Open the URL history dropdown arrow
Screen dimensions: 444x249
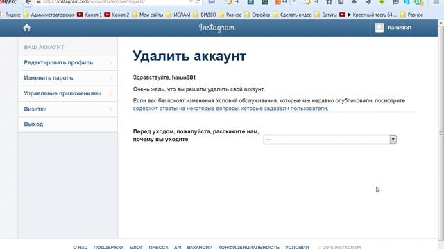(191, 2)
